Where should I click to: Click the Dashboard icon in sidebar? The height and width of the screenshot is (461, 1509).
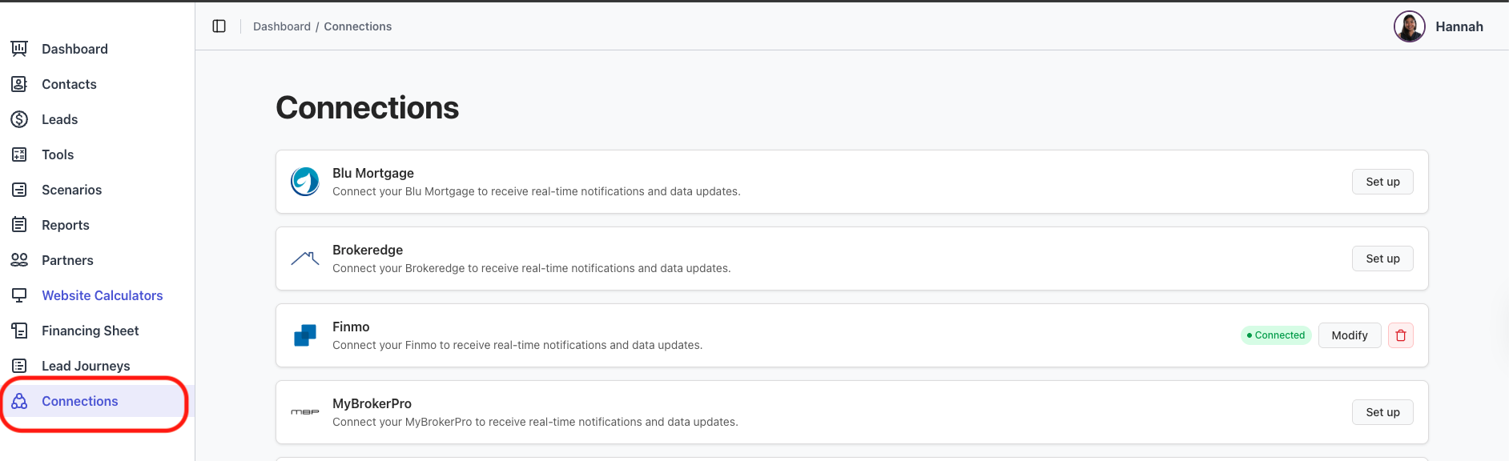tap(19, 49)
